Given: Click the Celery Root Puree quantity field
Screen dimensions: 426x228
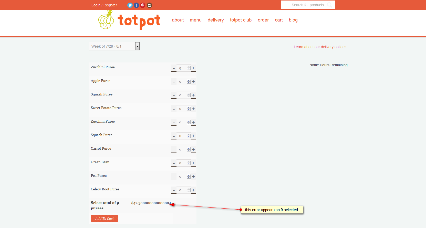Looking at the screenshot, I should click(x=183, y=190).
